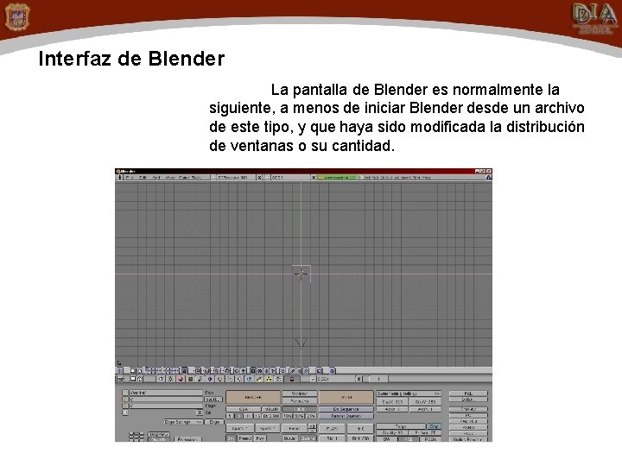Toggle the Panorama render option
The image size is (622, 466).
[x=300, y=401]
